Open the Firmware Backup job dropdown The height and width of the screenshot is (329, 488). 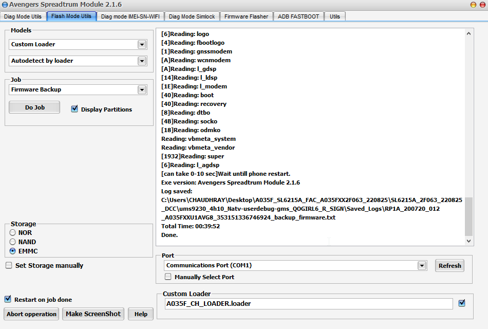(142, 90)
